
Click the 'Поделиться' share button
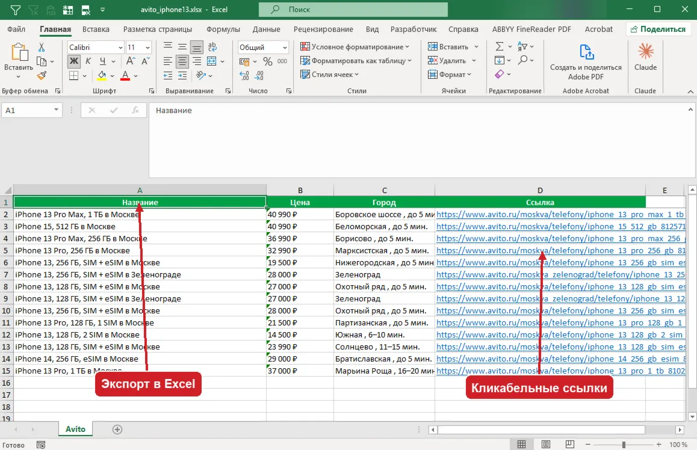(x=658, y=29)
